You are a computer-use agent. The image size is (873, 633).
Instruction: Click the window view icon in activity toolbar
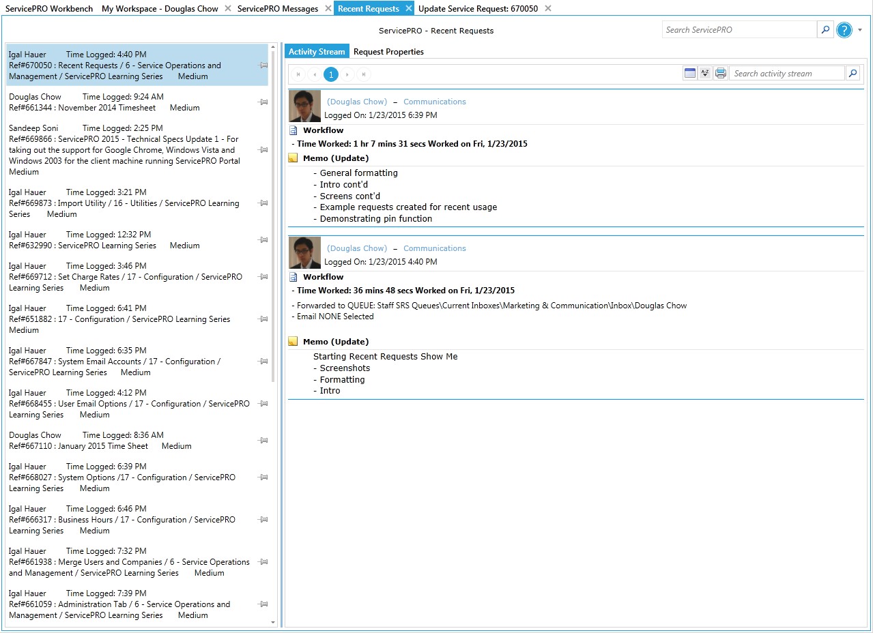(690, 74)
